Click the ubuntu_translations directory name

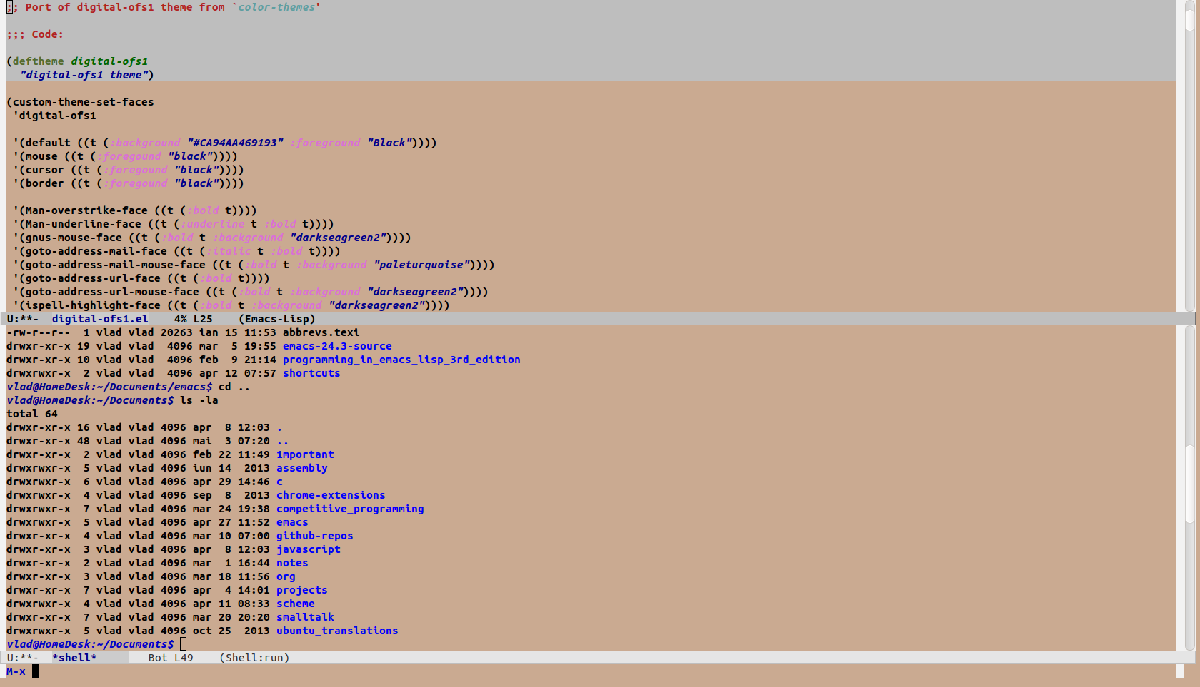click(337, 631)
